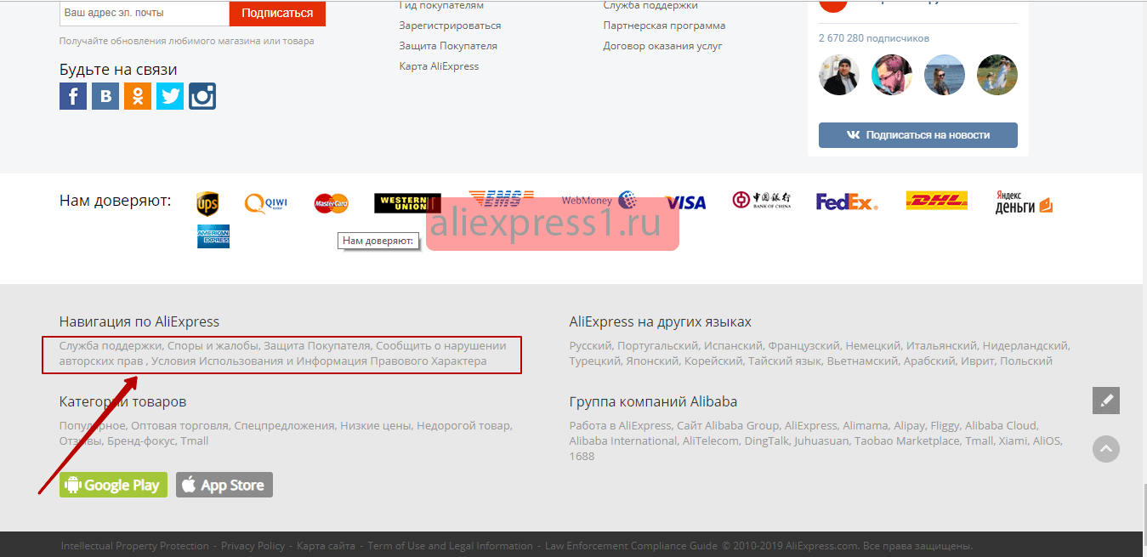
Task: Open Law Enforcement Compliance Guide link
Action: [x=631, y=546]
